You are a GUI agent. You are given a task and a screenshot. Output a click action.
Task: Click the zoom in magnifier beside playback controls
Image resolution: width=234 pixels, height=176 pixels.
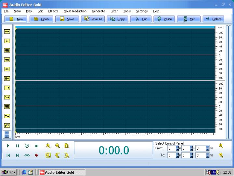click(48, 146)
